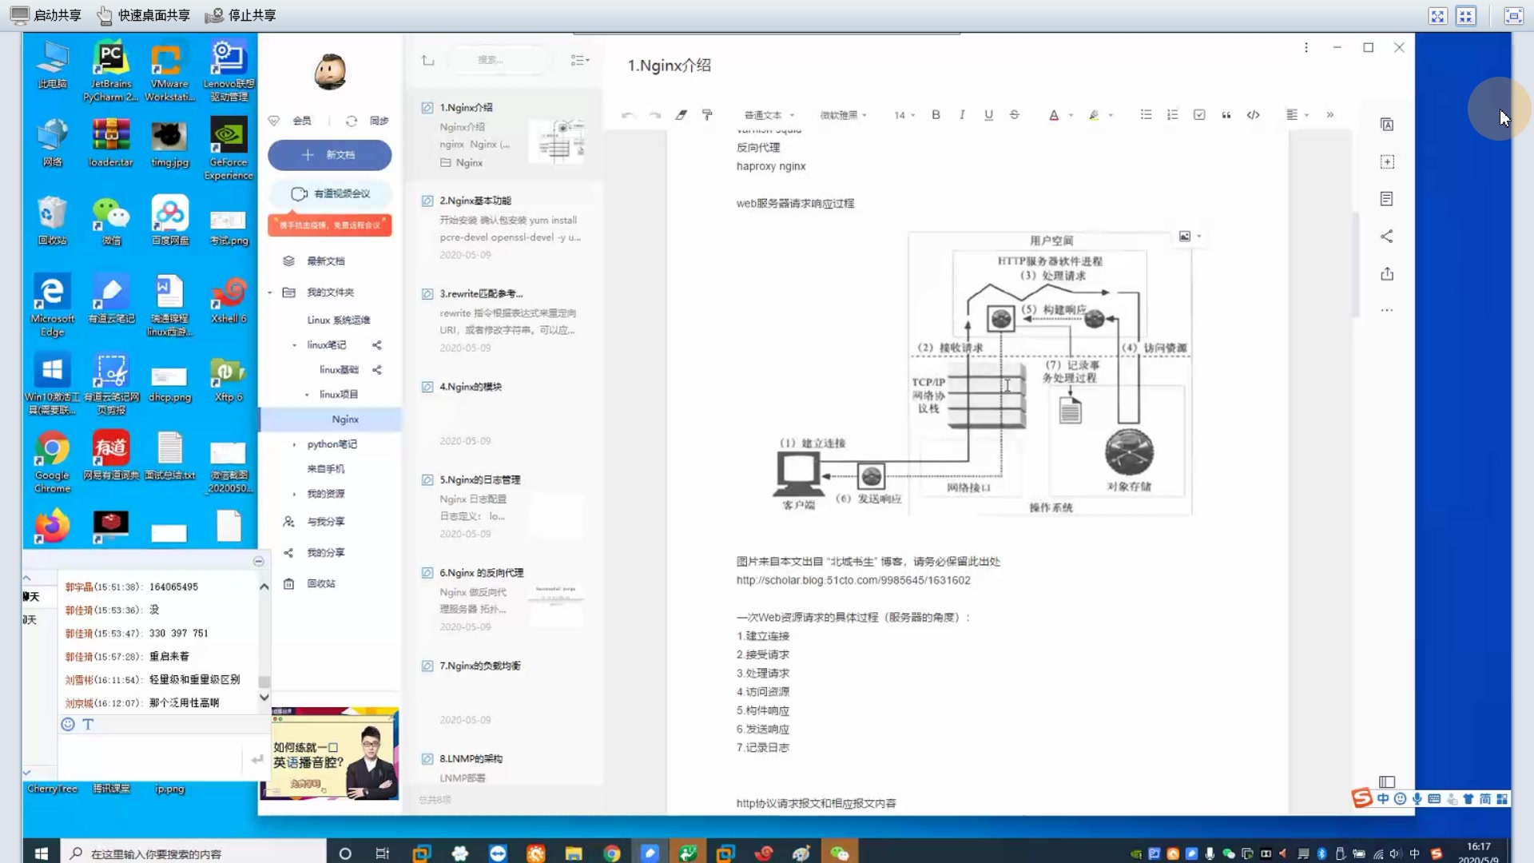Image resolution: width=1534 pixels, height=863 pixels.
Task: Apply strikethrough to text
Action: [x=1015, y=114]
